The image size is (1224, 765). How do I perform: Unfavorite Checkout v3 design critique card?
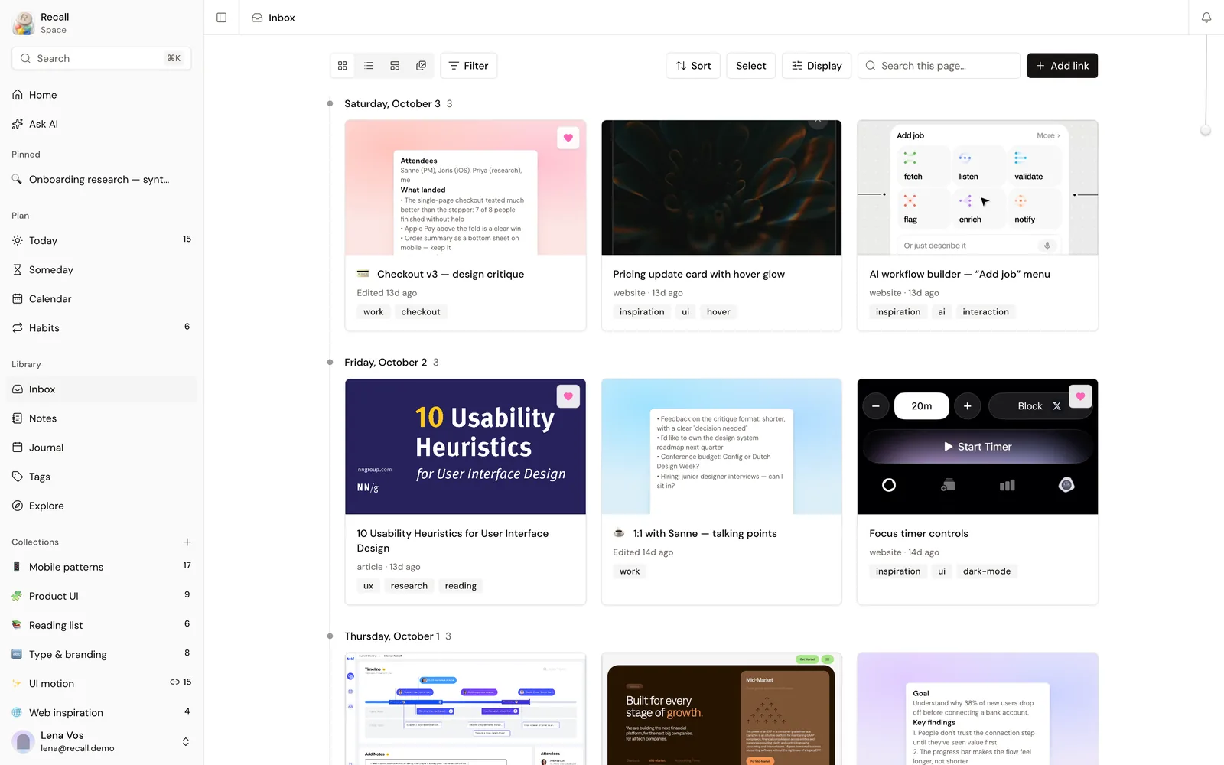[x=568, y=138]
